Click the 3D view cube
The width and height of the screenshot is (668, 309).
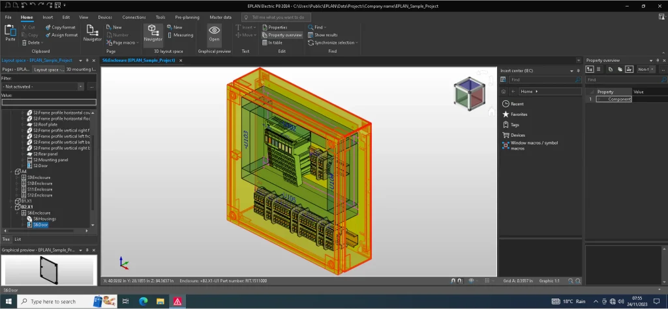pos(469,92)
